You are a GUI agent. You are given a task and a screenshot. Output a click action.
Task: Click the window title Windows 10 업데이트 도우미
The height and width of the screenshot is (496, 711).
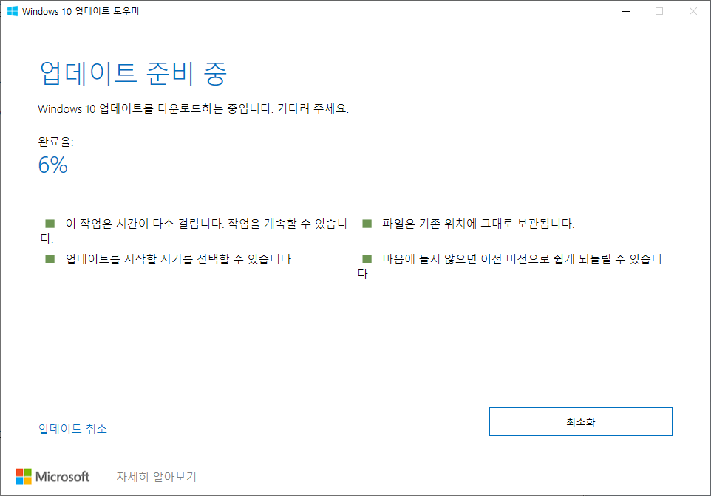click(x=81, y=11)
